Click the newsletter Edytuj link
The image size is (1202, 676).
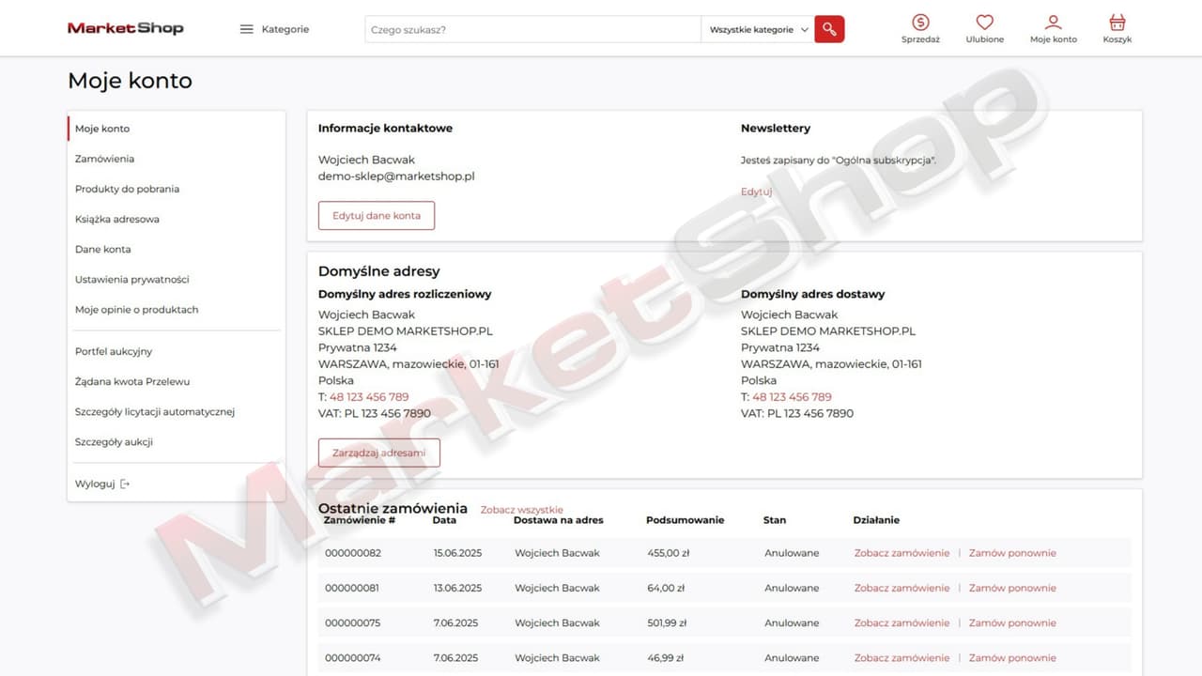(756, 192)
